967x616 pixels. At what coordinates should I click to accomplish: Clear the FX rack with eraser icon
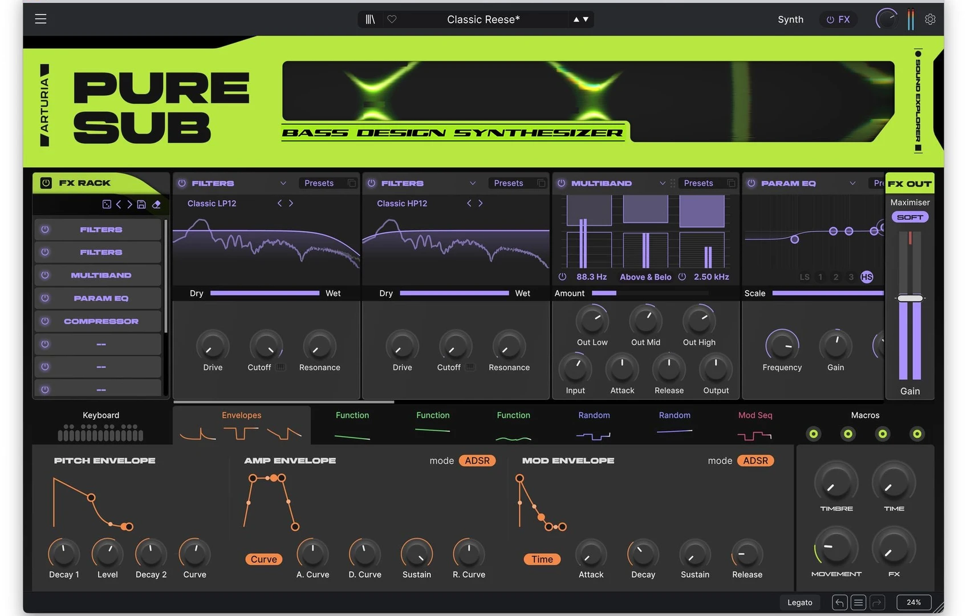coord(156,204)
